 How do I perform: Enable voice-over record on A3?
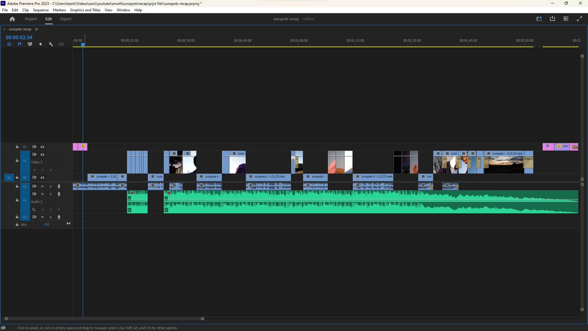point(59,217)
